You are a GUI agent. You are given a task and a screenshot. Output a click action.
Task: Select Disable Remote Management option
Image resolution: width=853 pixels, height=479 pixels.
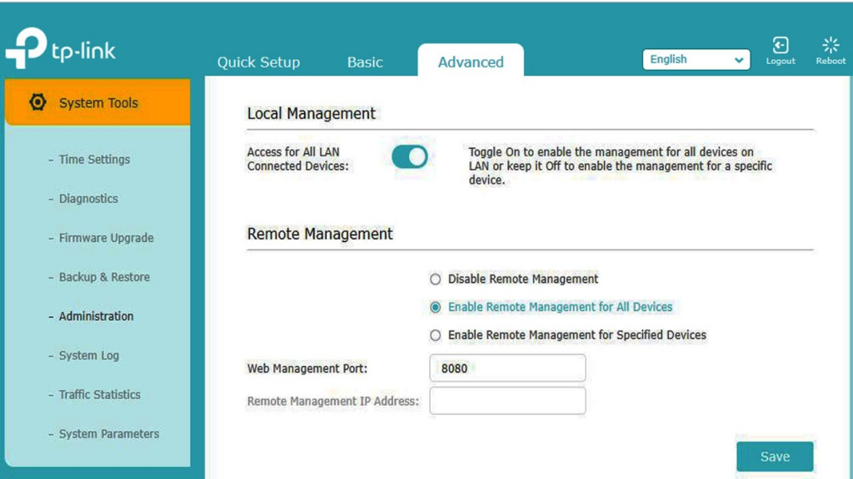[x=435, y=279]
